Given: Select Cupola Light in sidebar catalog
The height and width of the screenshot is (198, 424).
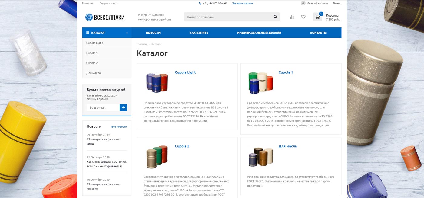Looking at the screenshot, I should (x=107, y=43).
